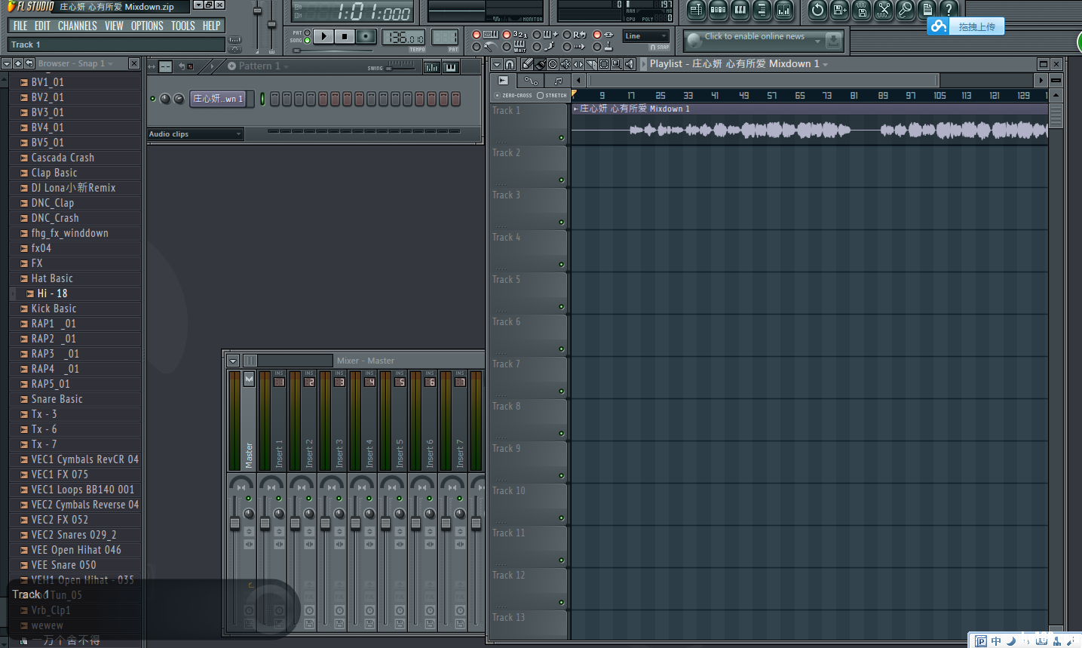Open the online news panel dropdown arrow
This screenshot has width=1082, height=648.
click(x=817, y=41)
